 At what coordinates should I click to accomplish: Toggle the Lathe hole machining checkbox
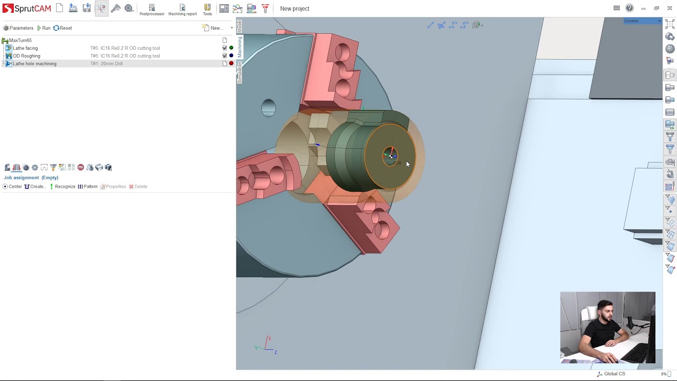225,63
